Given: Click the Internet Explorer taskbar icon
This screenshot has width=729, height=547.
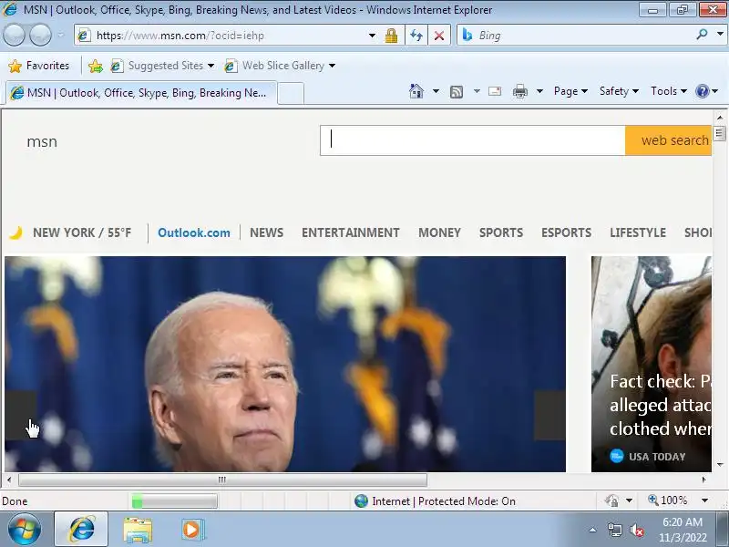Looking at the screenshot, I should (81, 530).
